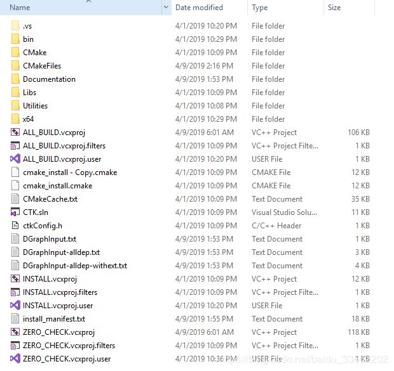
Task: Select the file name ctkConfig.h
Action: (x=43, y=226)
